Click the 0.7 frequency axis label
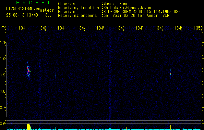 3,108
